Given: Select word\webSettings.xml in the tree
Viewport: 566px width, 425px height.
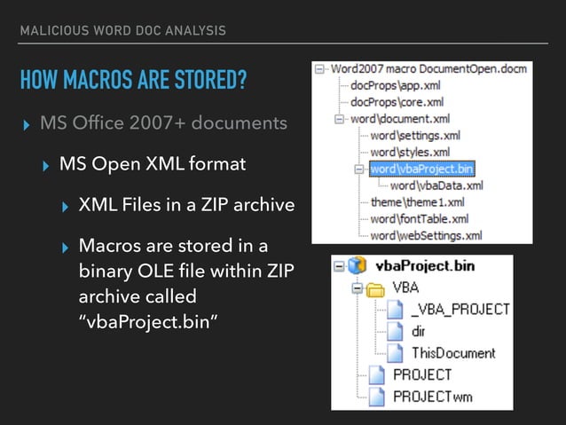Looking at the screenshot, I should (x=427, y=235).
